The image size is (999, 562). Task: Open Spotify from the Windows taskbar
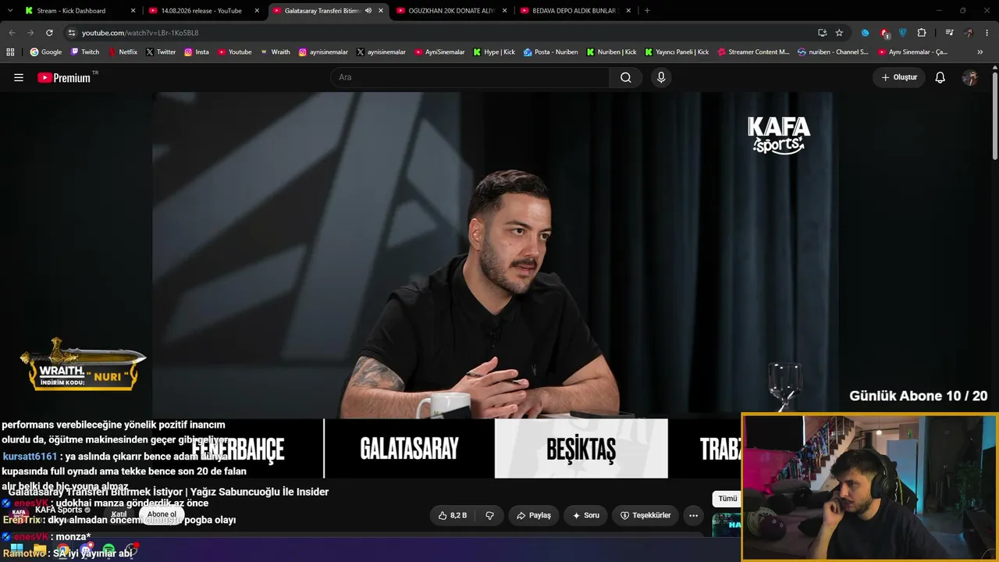(x=108, y=550)
